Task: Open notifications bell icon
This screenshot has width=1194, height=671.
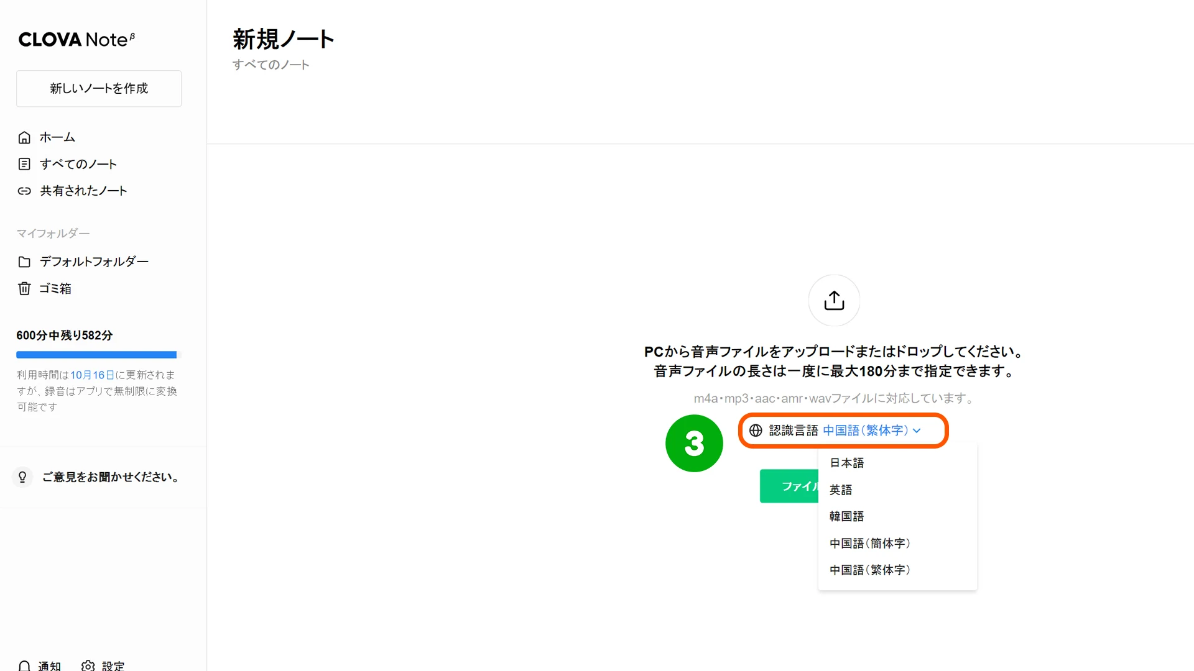Action: pyautogui.click(x=24, y=665)
